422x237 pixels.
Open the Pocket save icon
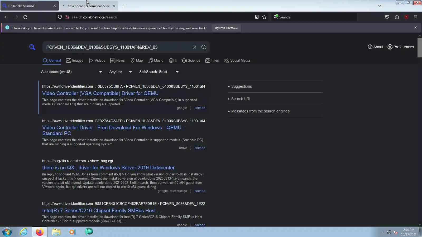[387, 17]
